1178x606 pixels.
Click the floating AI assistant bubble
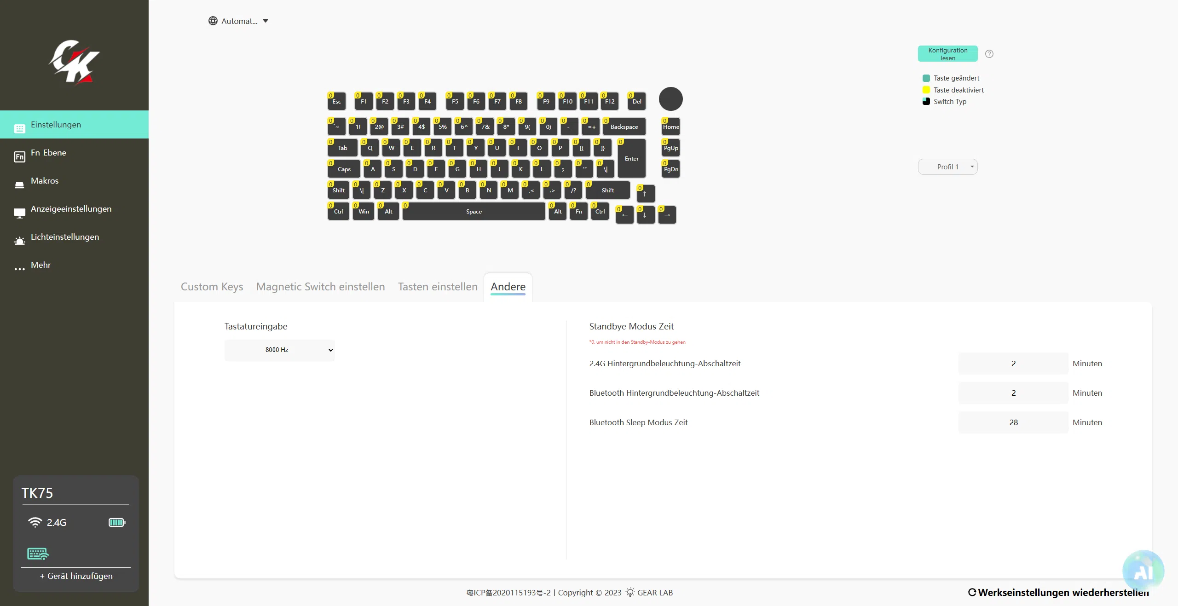coord(1143,571)
